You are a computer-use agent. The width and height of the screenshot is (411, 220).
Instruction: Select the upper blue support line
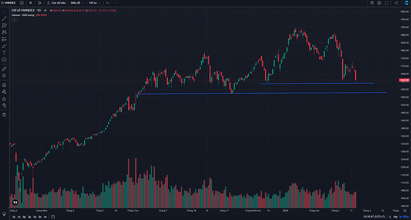tap(317, 83)
